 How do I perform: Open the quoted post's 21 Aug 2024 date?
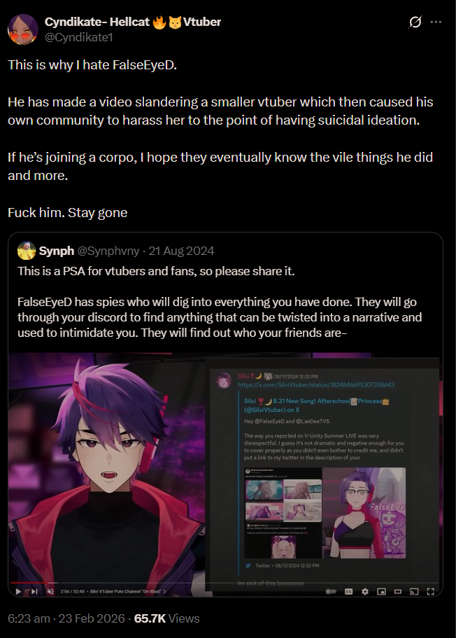click(181, 251)
